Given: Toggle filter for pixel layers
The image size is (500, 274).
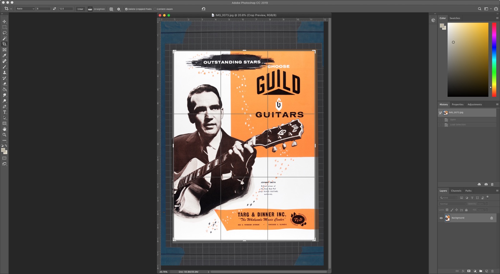Looking at the screenshot, I should [x=462, y=198].
